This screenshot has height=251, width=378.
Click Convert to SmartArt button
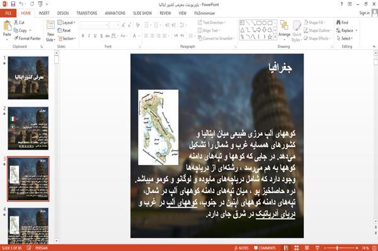click(x=215, y=38)
